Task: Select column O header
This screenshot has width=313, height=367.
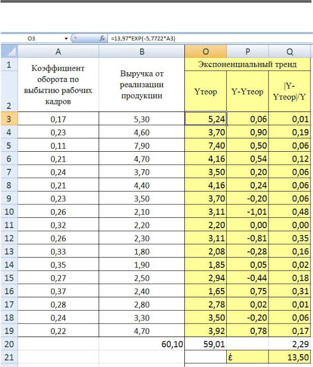Action: [206, 51]
